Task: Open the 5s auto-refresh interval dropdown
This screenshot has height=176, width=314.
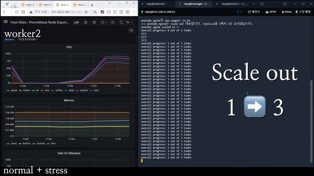Action: click(129, 22)
